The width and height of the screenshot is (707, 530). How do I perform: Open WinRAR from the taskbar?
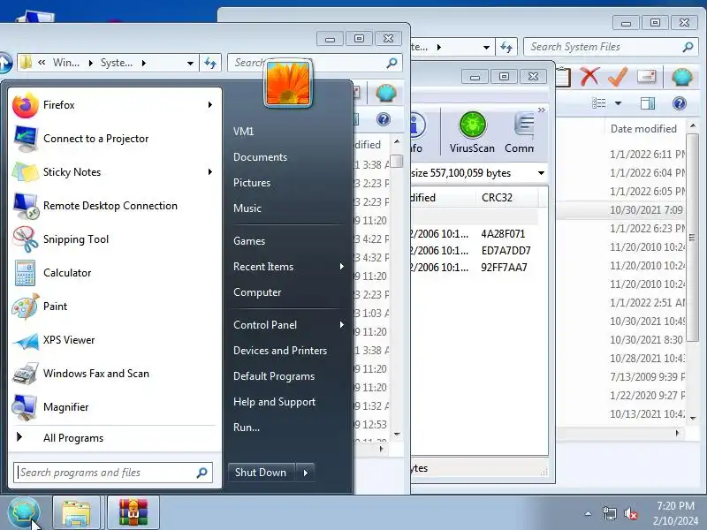[x=133, y=513]
